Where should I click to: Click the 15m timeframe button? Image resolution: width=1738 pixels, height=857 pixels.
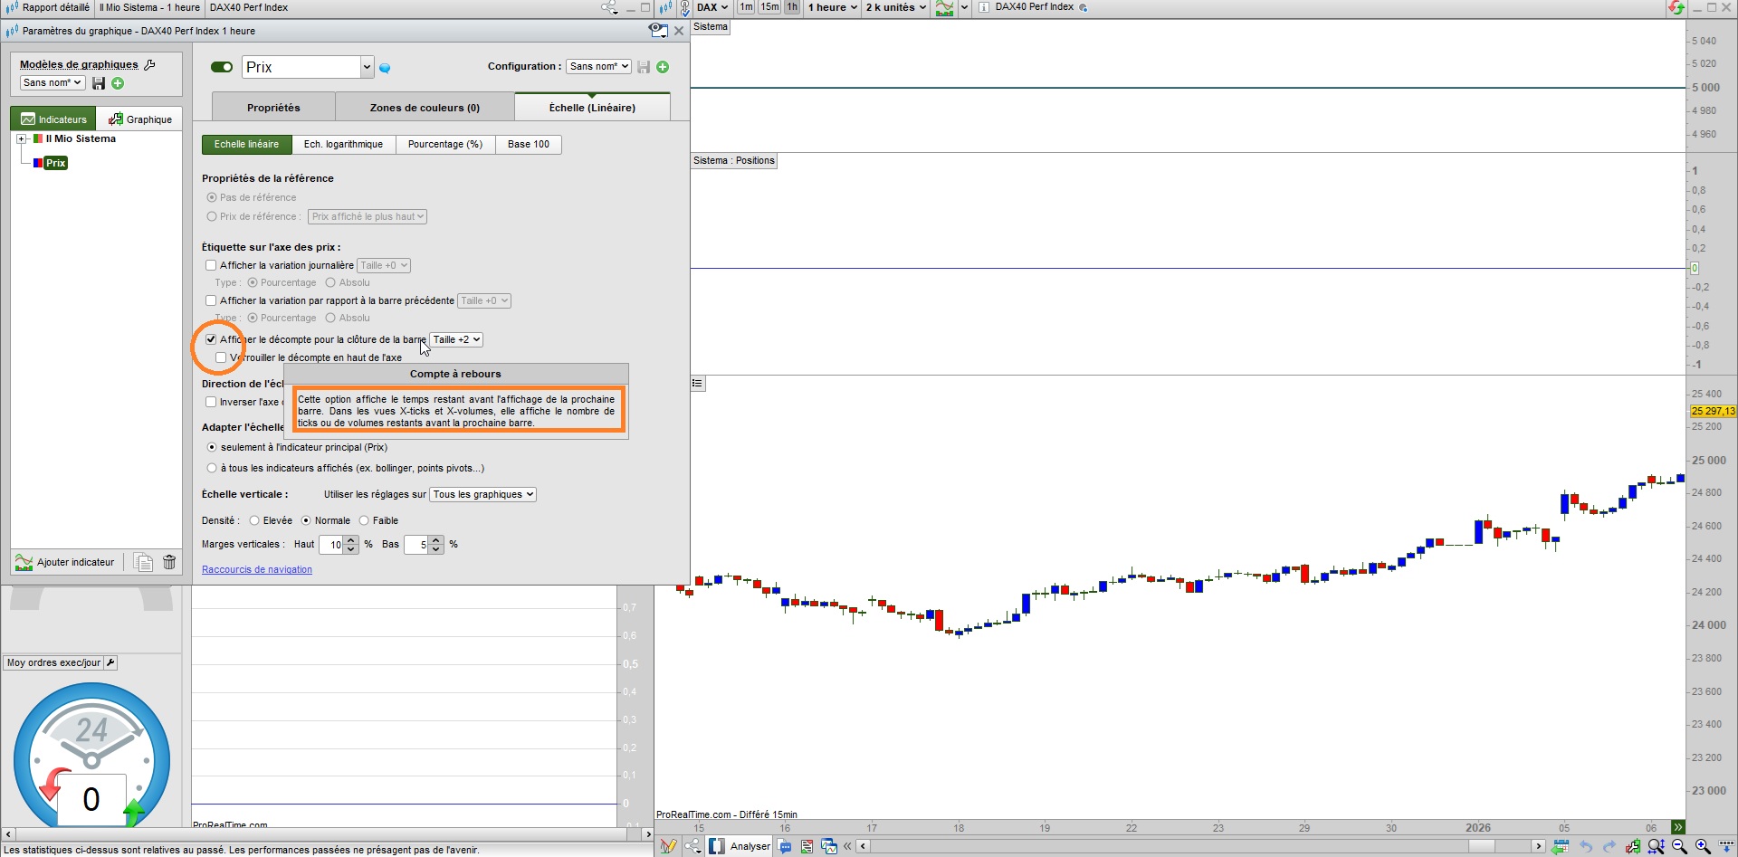tap(769, 7)
